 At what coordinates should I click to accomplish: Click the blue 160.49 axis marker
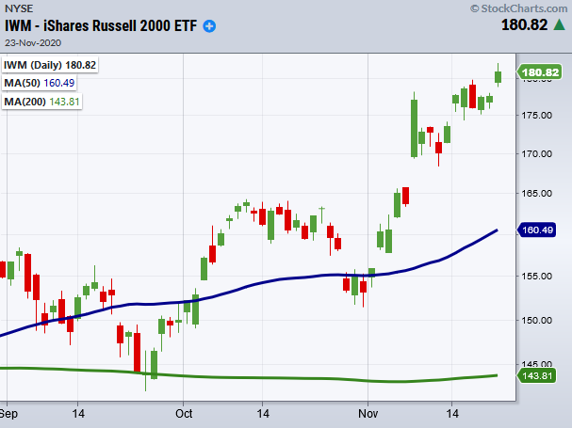tap(540, 230)
